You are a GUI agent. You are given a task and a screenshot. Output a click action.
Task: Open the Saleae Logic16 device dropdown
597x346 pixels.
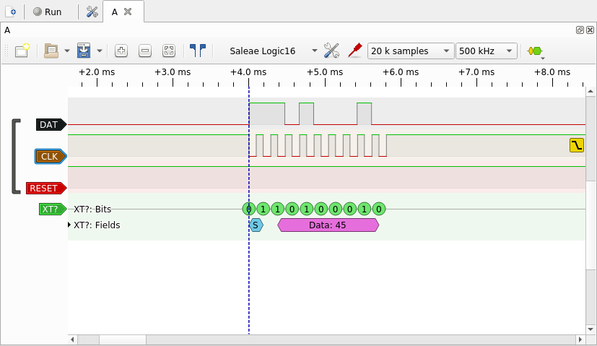[x=273, y=51]
